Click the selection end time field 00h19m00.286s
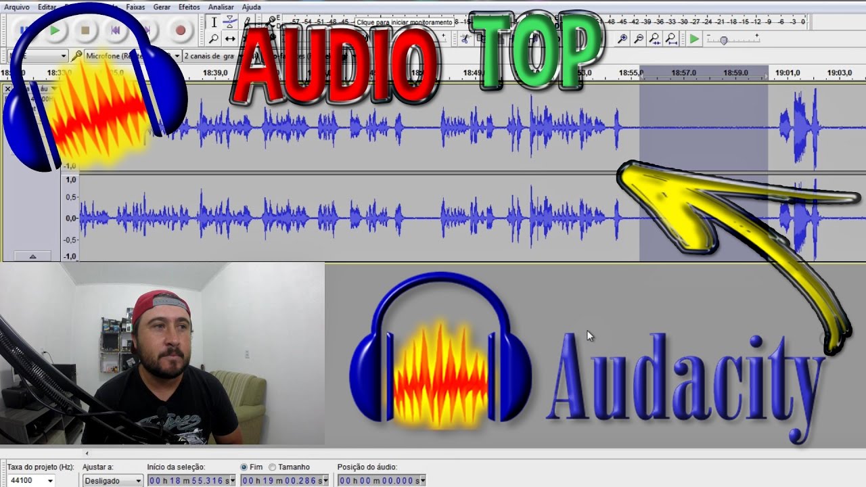The height and width of the screenshot is (487, 866). (x=280, y=480)
